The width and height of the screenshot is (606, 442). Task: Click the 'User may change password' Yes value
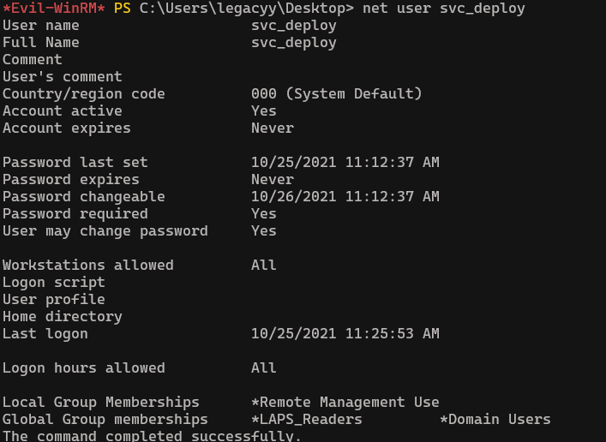click(263, 231)
